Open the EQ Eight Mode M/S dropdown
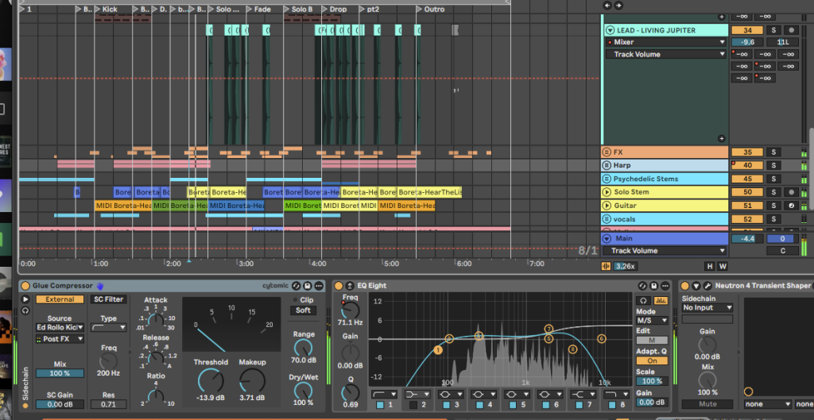 652,321
